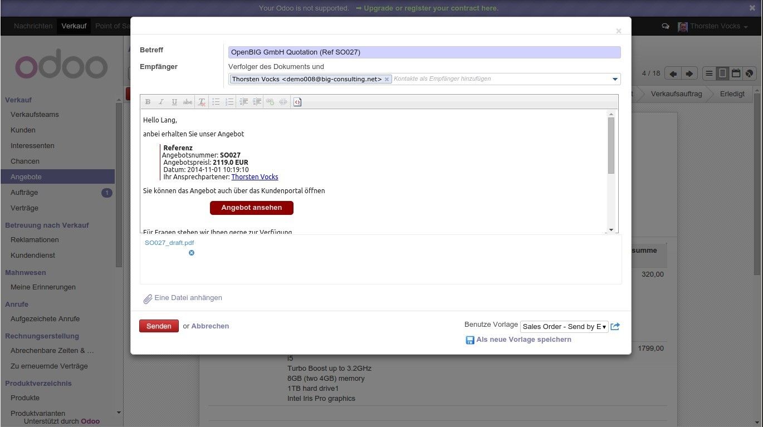Image resolution: width=763 pixels, height=427 pixels.
Task: Remove Thorsten Vocks recipient tag
Action: click(387, 80)
